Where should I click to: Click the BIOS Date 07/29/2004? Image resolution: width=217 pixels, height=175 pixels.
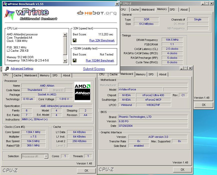153,126
